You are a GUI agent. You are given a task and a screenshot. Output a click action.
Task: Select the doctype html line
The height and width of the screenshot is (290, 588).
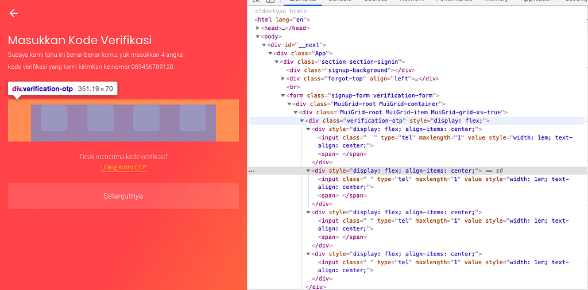click(281, 11)
